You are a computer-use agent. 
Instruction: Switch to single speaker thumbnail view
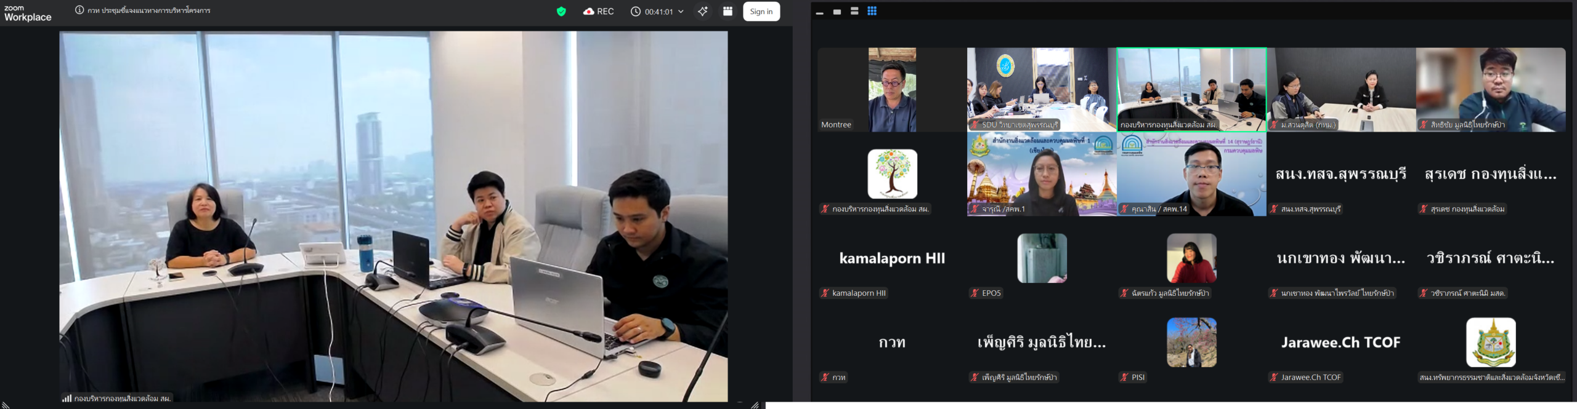click(837, 12)
